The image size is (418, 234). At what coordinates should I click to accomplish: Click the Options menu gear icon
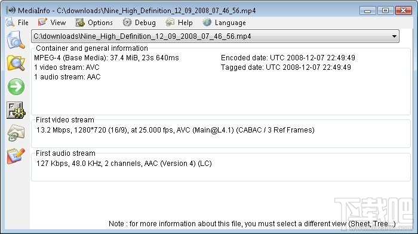pyautogui.click(x=79, y=23)
